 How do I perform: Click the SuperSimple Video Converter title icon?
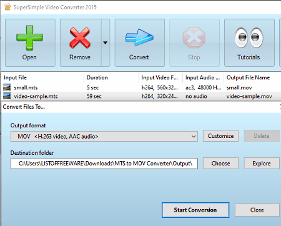(7, 7)
